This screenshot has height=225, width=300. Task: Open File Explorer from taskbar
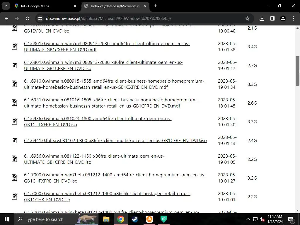[106, 219]
